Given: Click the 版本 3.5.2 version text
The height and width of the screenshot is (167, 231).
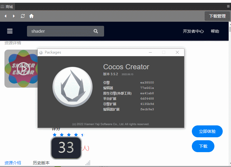Looking at the screenshot, I should [x=111, y=74].
